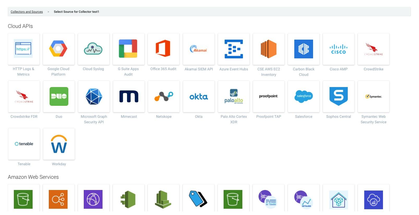
Task: Choose the Workday source icon
Action: [59, 144]
